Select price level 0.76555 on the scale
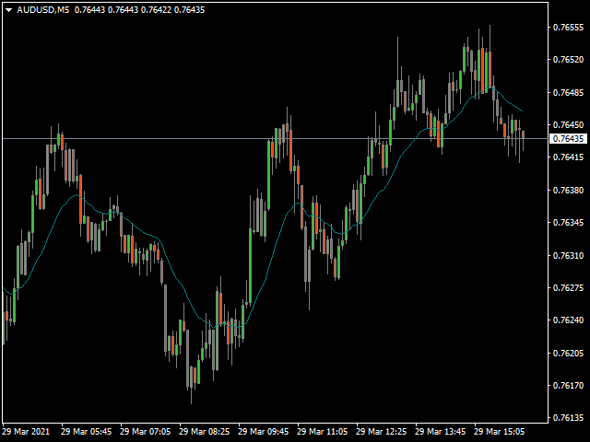This screenshot has height=442, width=590. tap(568, 27)
